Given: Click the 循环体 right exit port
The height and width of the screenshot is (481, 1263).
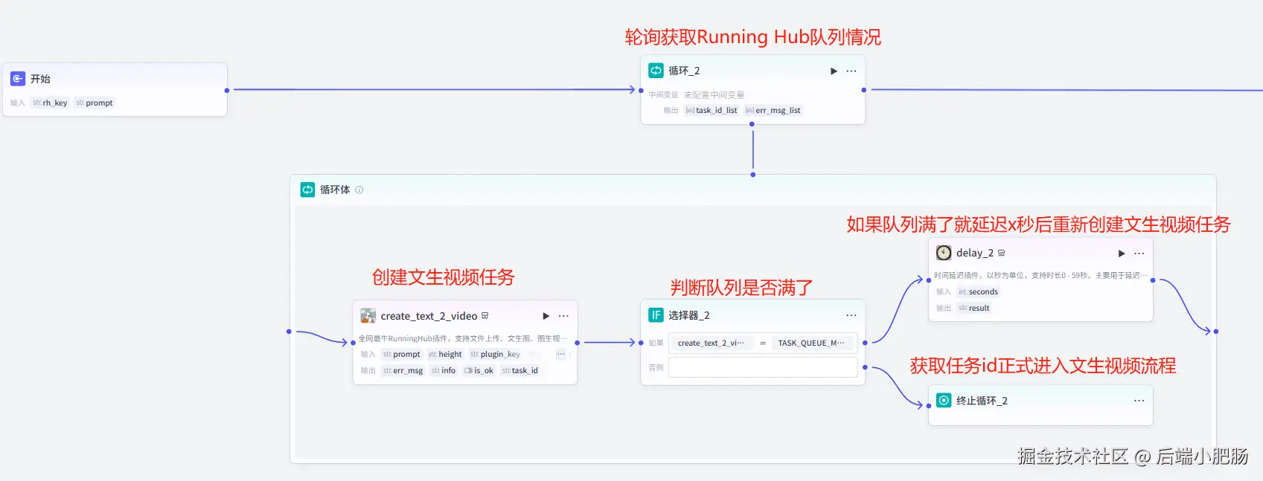Looking at the screenshot, I should pyautogui.click(x=1215, y=332).
